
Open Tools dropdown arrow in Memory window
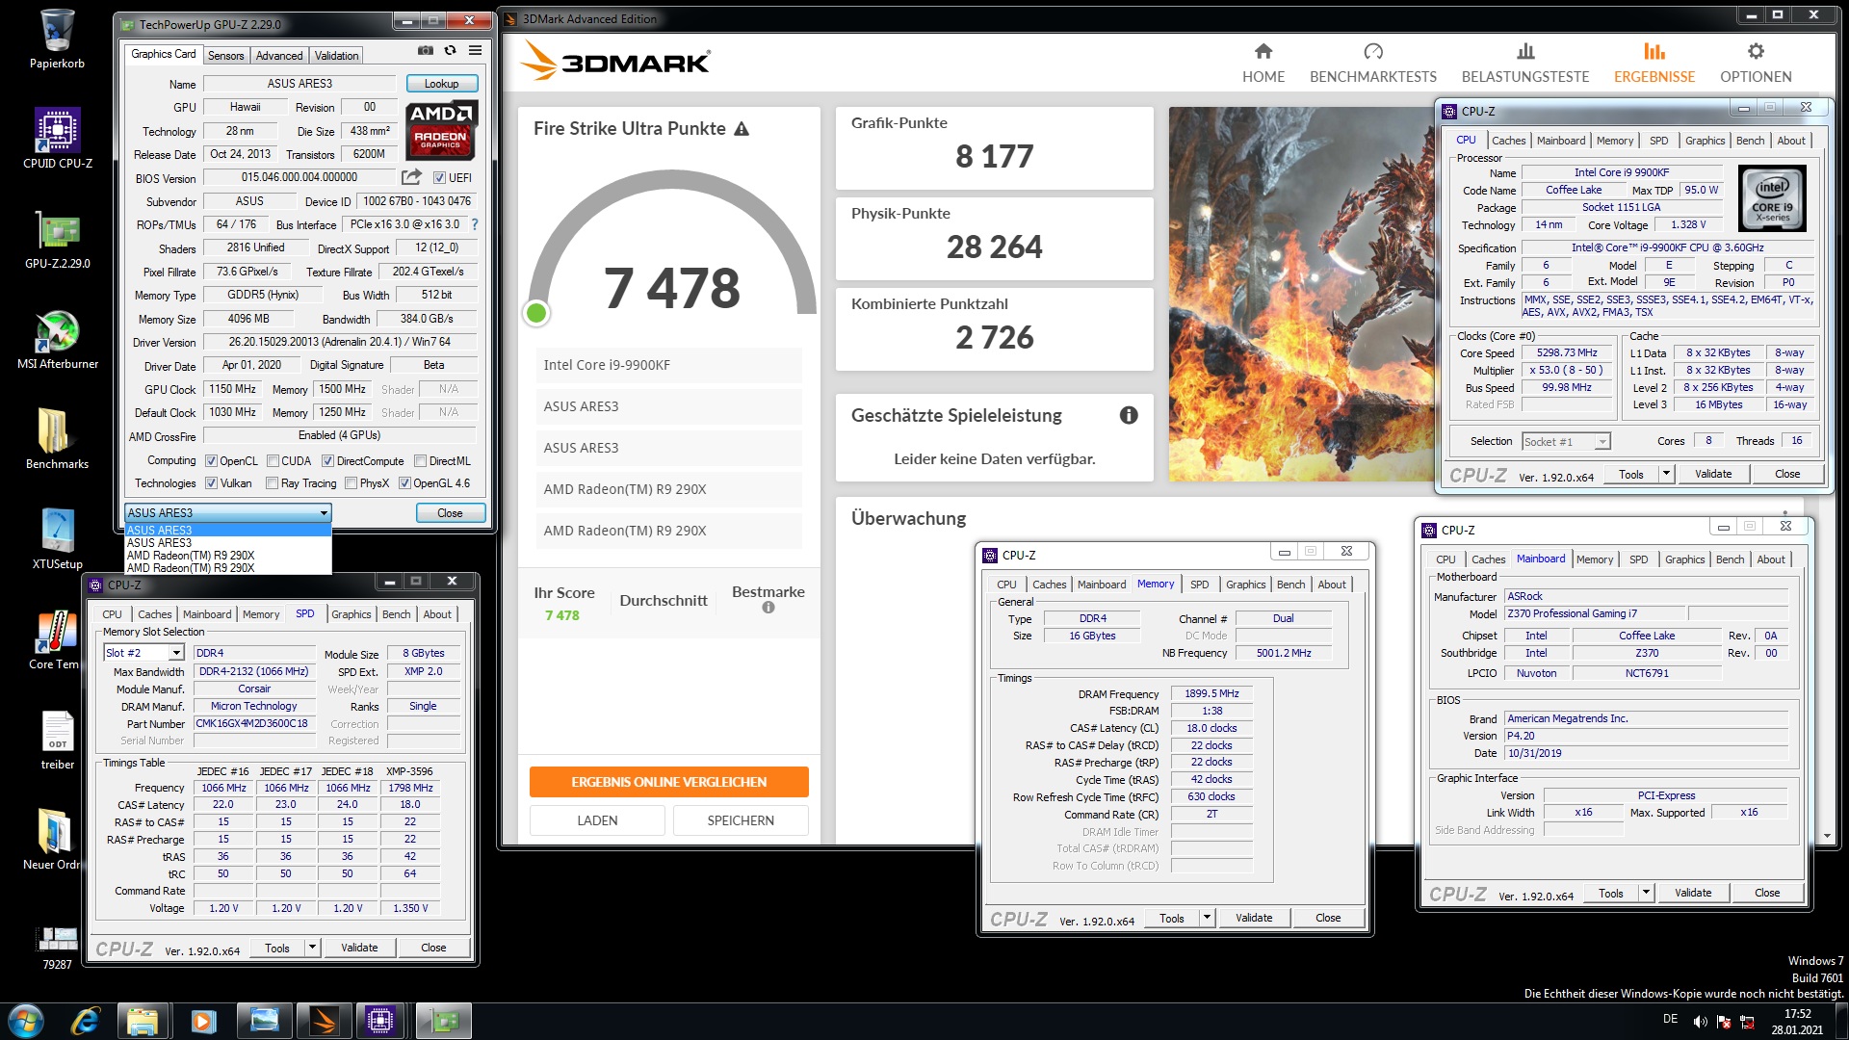click(1207, 918)
